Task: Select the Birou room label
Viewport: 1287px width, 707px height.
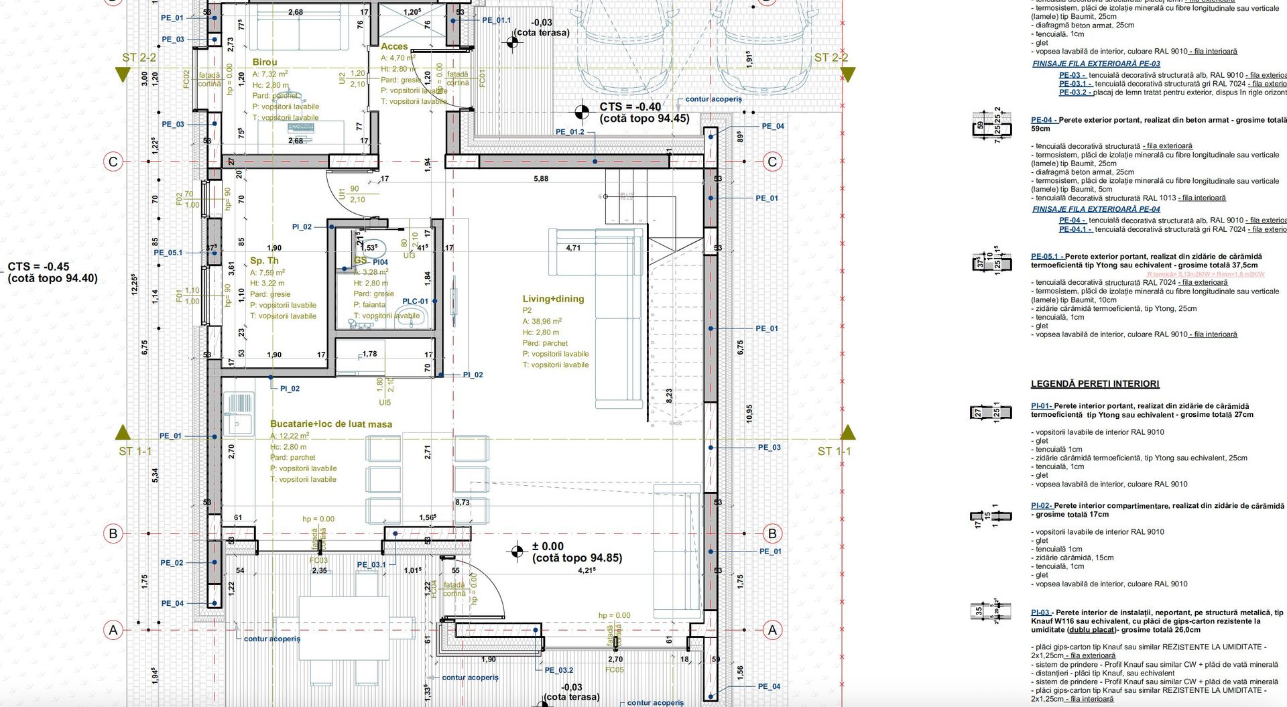Action: point(265,62)
